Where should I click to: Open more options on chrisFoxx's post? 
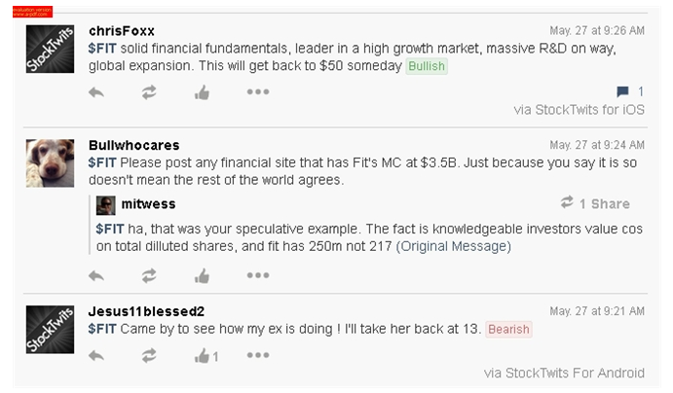tap(258, 91)
